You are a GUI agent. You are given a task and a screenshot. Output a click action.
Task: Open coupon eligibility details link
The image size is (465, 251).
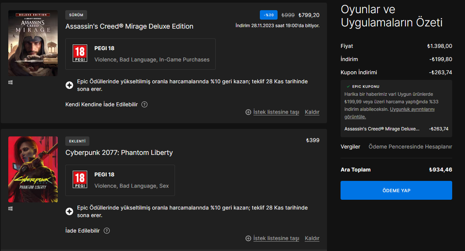tap(412, 109)
